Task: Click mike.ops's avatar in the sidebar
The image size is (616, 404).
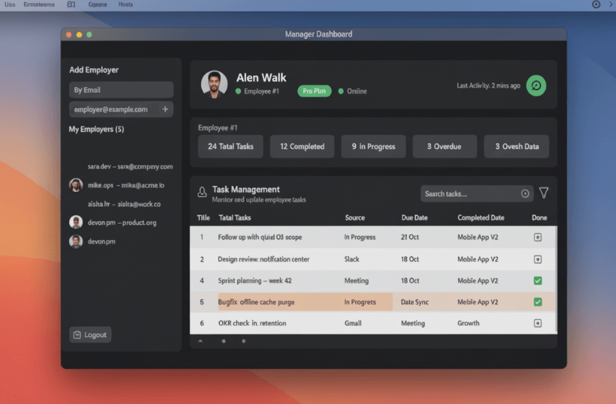Action: tap(76, 185)
